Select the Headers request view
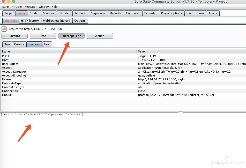This screenshot has width=246, height=168. click(x=34, y=44)
